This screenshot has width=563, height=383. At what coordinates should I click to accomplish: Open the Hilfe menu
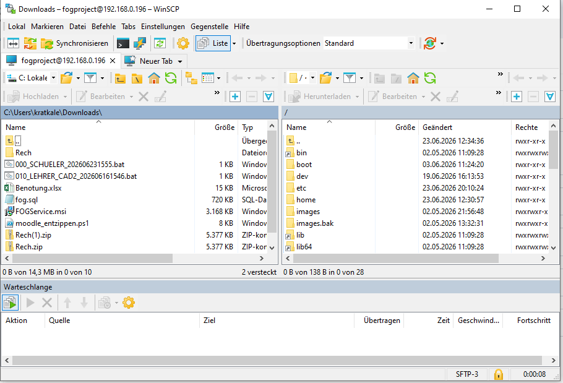[242, 27]
